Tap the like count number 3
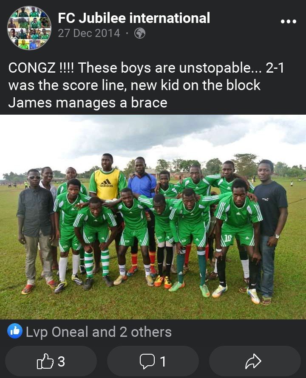Viewport: 306px width, 378px height. click(x=61, y=361)
